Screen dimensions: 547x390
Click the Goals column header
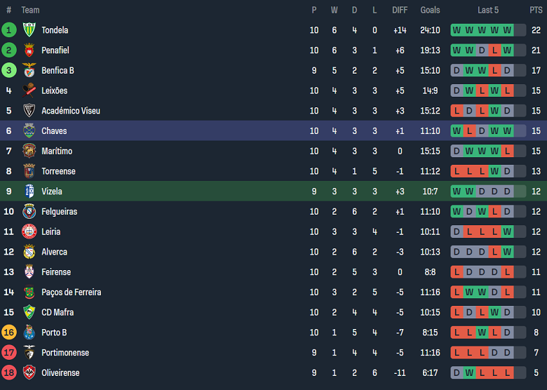tap(430, 10)
